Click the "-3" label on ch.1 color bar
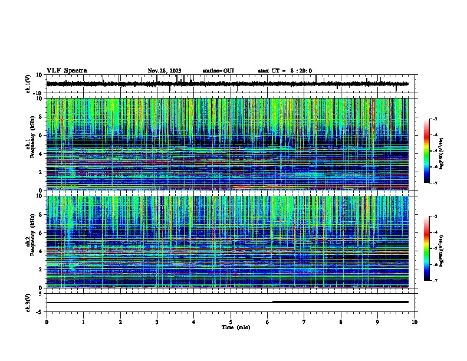The width and height of the screenshot is (467, 361). 435,119
